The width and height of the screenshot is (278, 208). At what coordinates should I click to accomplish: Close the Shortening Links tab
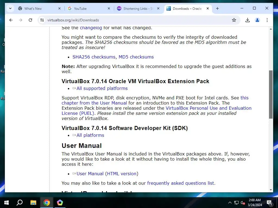point(158,8)
